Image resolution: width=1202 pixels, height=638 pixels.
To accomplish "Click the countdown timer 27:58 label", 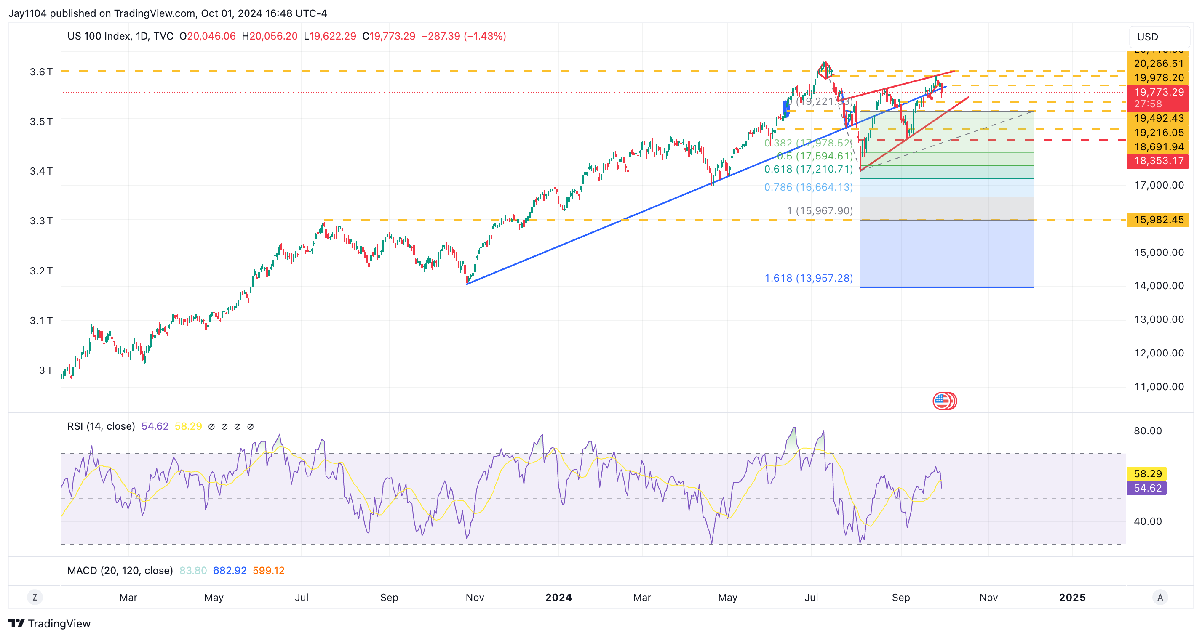I will click(1148, 104).
